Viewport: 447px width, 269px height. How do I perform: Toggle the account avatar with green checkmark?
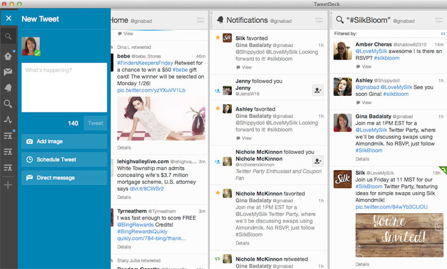(x=31, y=46)
